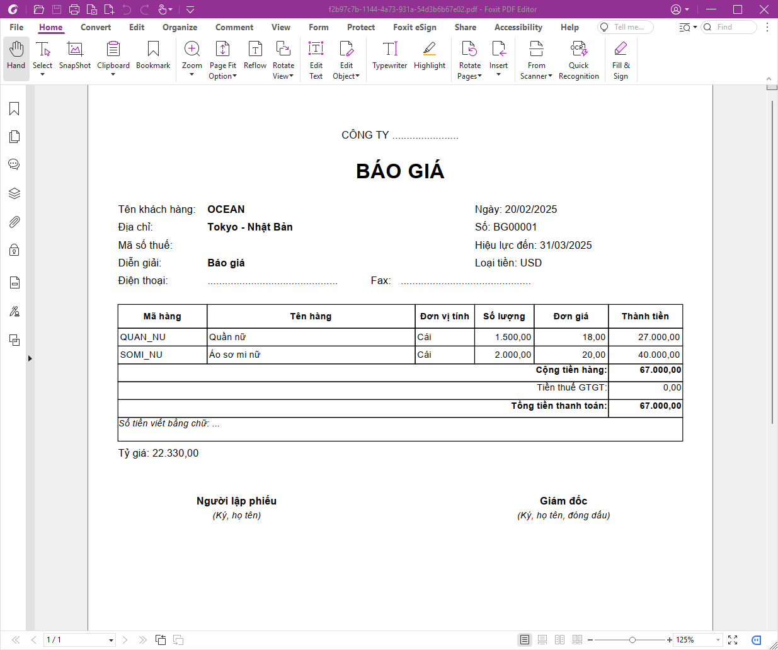Click the Bookmark ribbon button
The width and height of the screenshot is (778, 650).
153,55
